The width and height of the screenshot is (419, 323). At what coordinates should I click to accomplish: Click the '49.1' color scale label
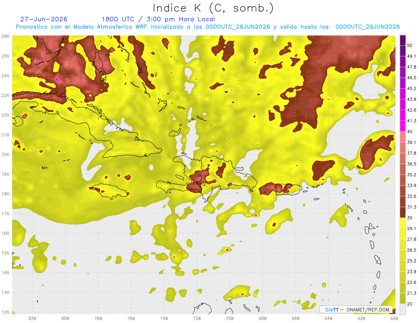coord(412,56)
